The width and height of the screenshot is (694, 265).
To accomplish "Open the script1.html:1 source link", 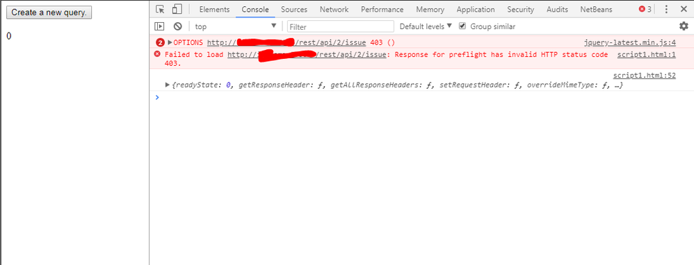I will pos(647,55).
